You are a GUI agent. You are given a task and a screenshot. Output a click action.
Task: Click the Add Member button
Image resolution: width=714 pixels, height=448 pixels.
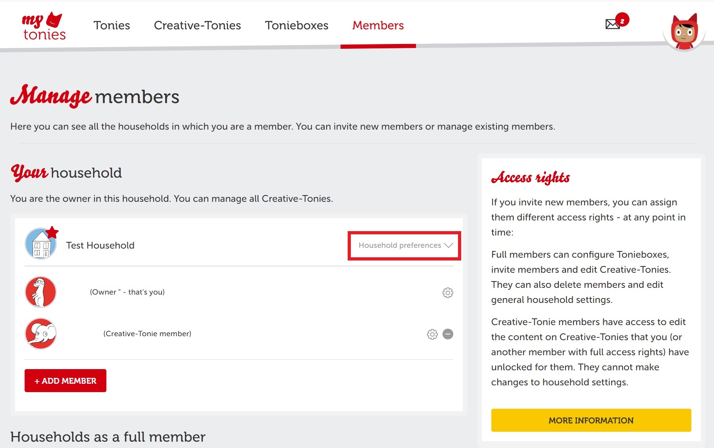[x=65, y=381]
